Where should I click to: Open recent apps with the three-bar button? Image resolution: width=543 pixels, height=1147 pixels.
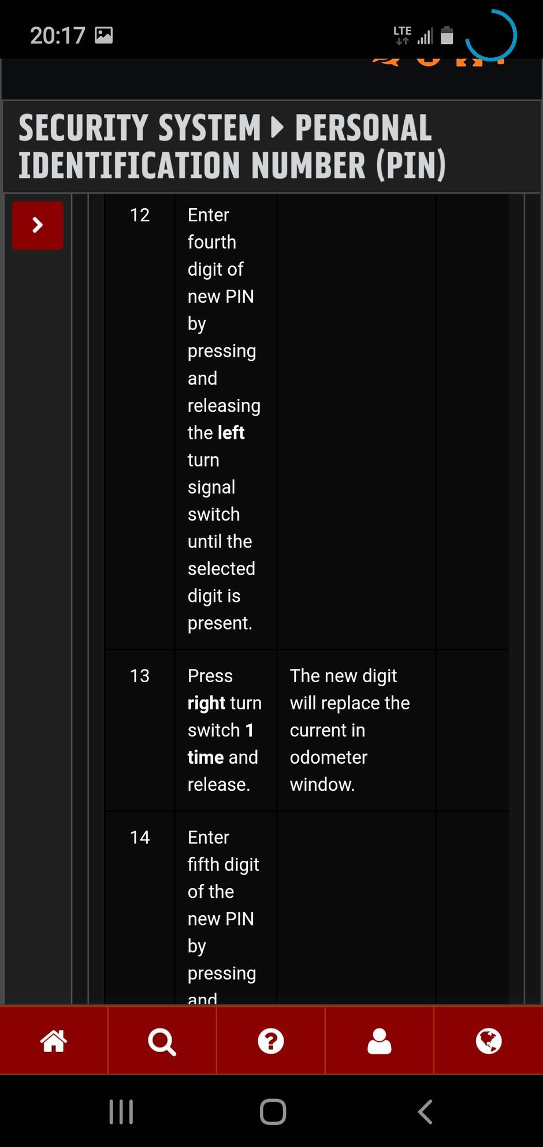pyautogui.click(x=121, y=1111)
